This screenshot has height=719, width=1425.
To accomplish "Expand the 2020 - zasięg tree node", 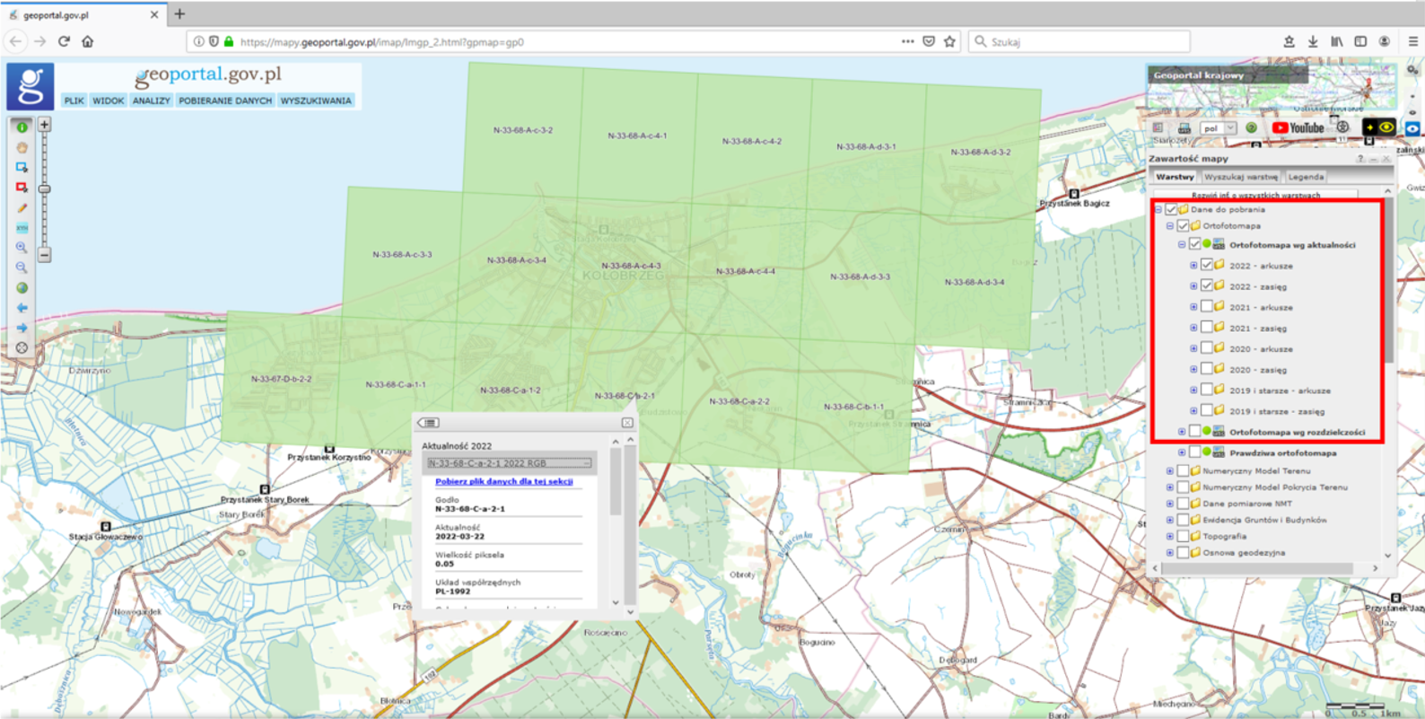I will 1193,369.
